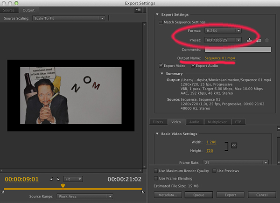Click the preview vertical scrollbar up arrow
The height and width of the screenshot is (203, 280).
(145, 24)
